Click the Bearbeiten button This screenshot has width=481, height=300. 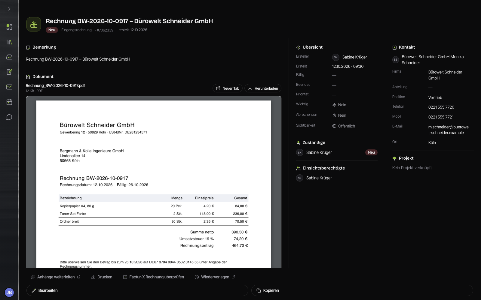point(137,290)
